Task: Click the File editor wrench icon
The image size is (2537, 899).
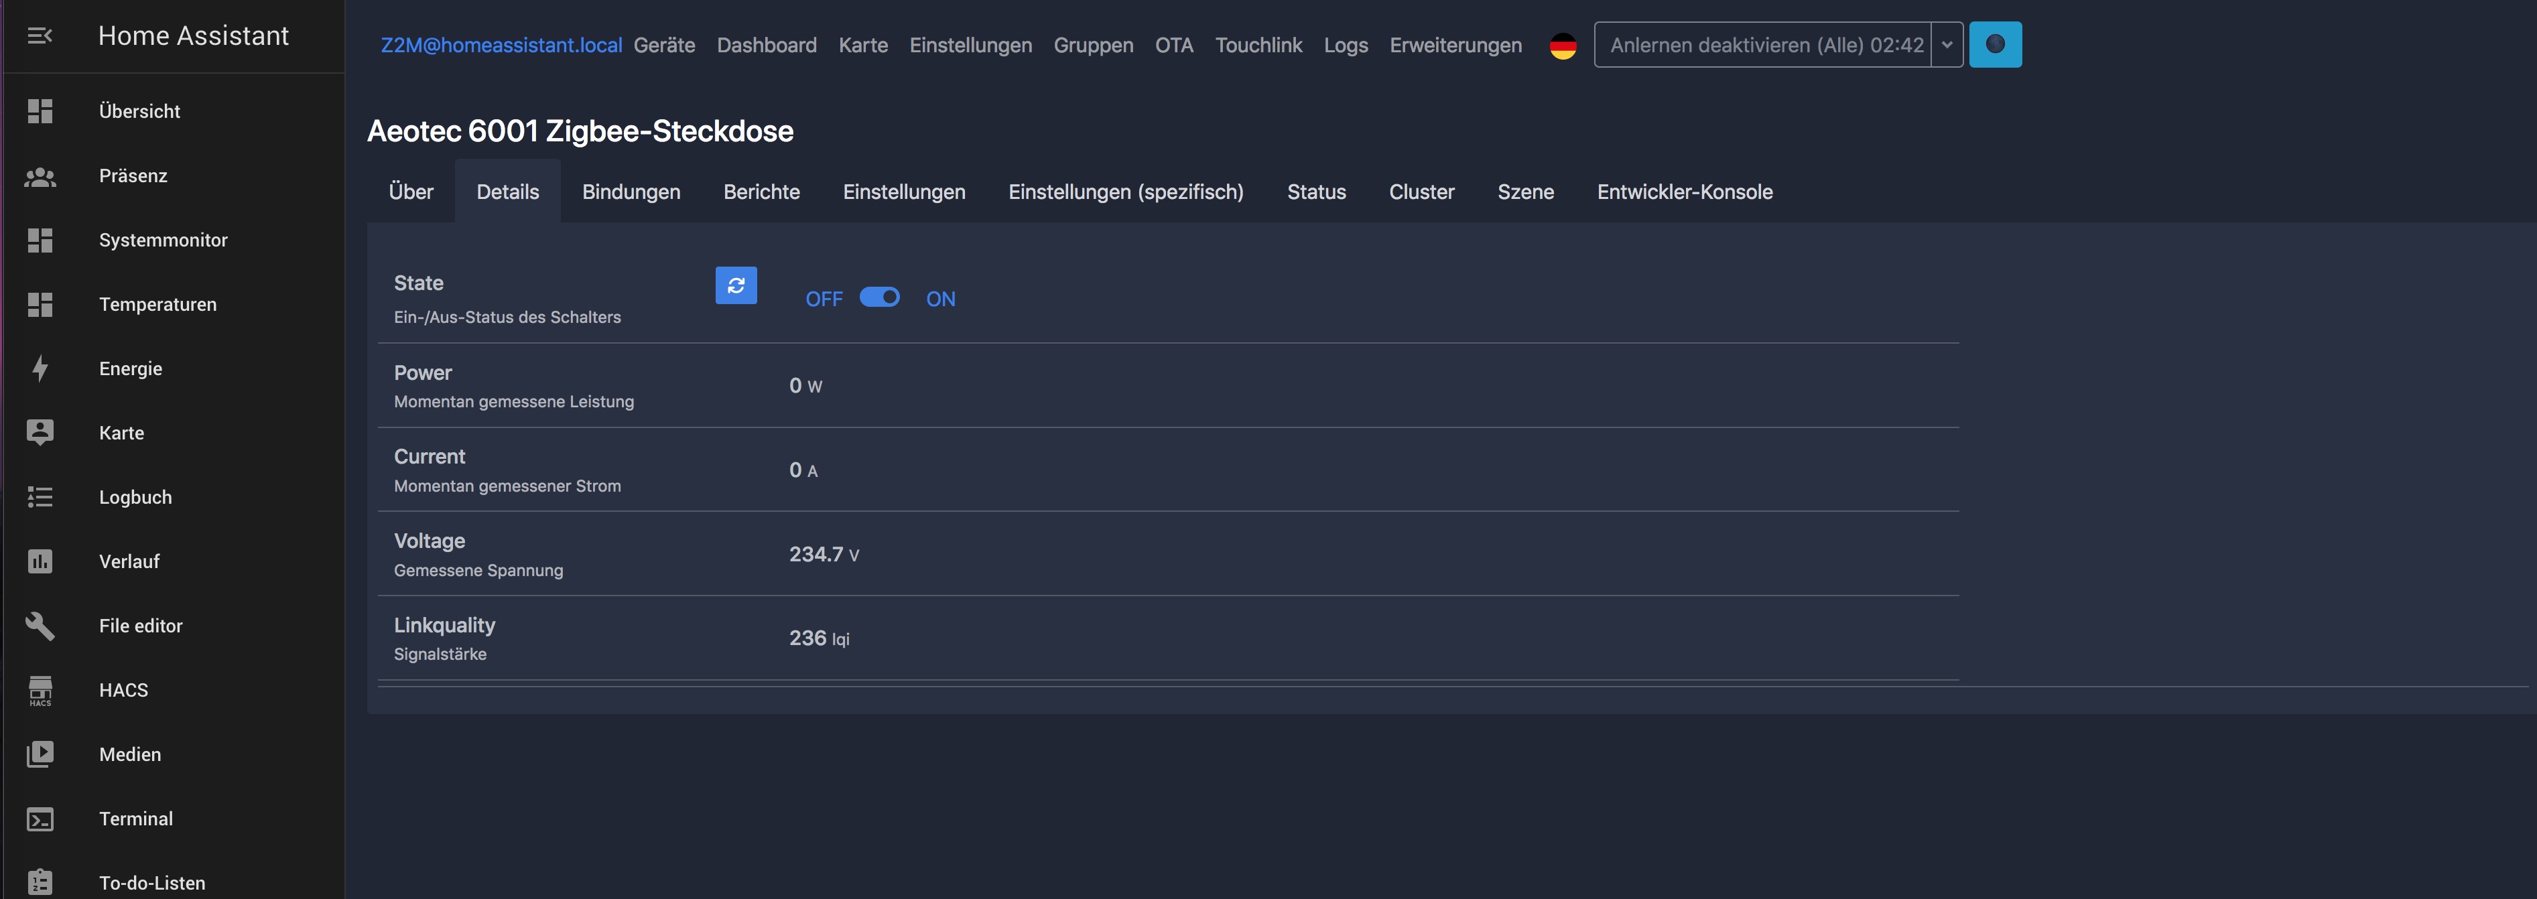Action: (x=40, y=626)
